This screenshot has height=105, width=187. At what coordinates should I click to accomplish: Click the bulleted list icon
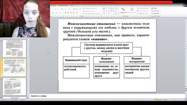coord(65,9)
